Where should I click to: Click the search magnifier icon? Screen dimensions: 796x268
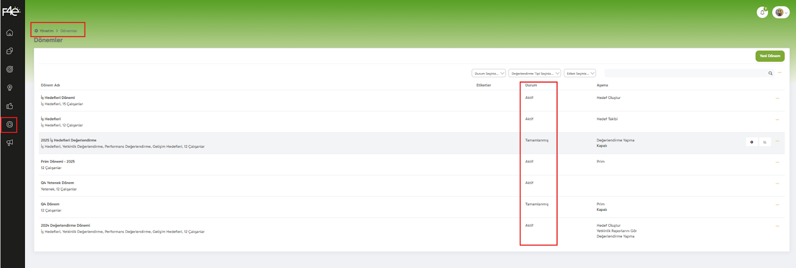(770, 73)
